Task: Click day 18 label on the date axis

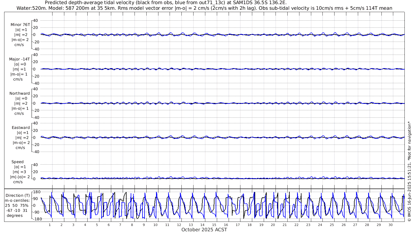Action: [x=249, y=225]
